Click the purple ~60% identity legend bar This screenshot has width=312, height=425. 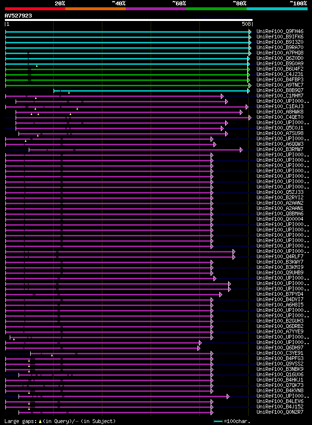click(156, 9)
